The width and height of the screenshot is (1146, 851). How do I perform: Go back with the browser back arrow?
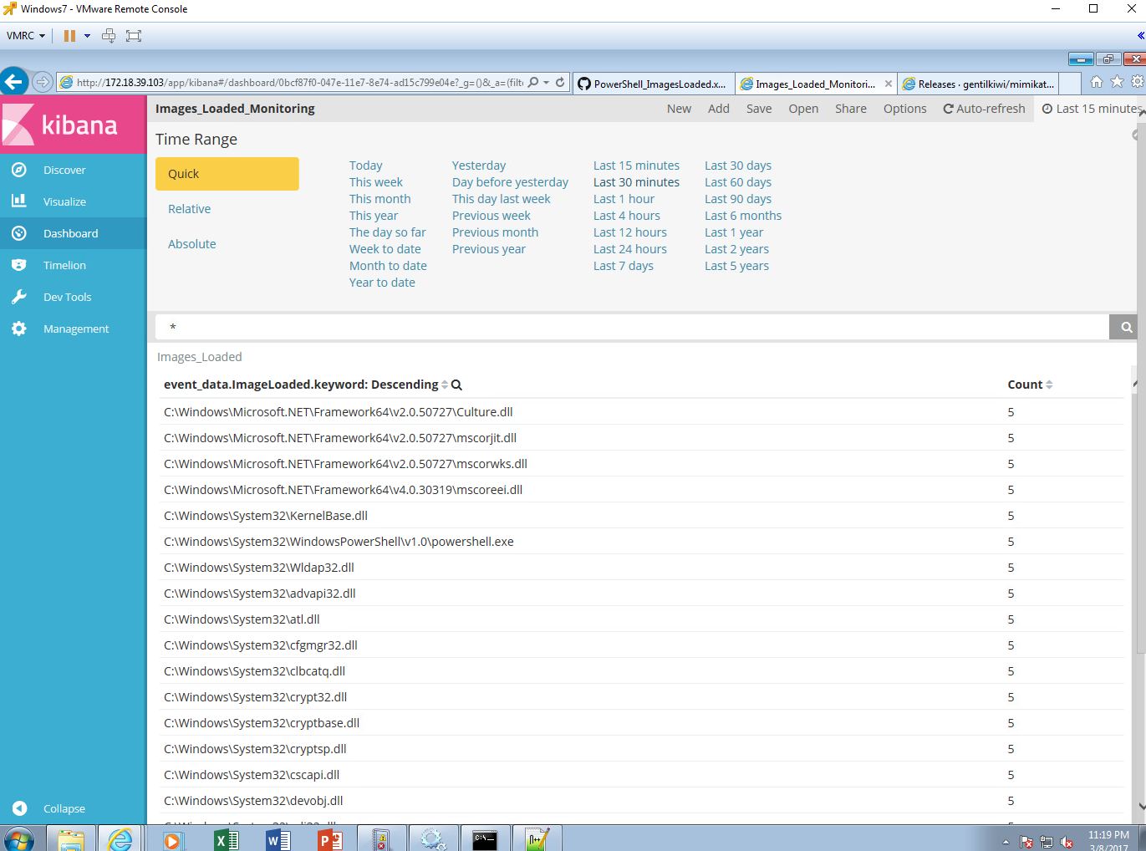pyautogui.click(x=13, y=82)
